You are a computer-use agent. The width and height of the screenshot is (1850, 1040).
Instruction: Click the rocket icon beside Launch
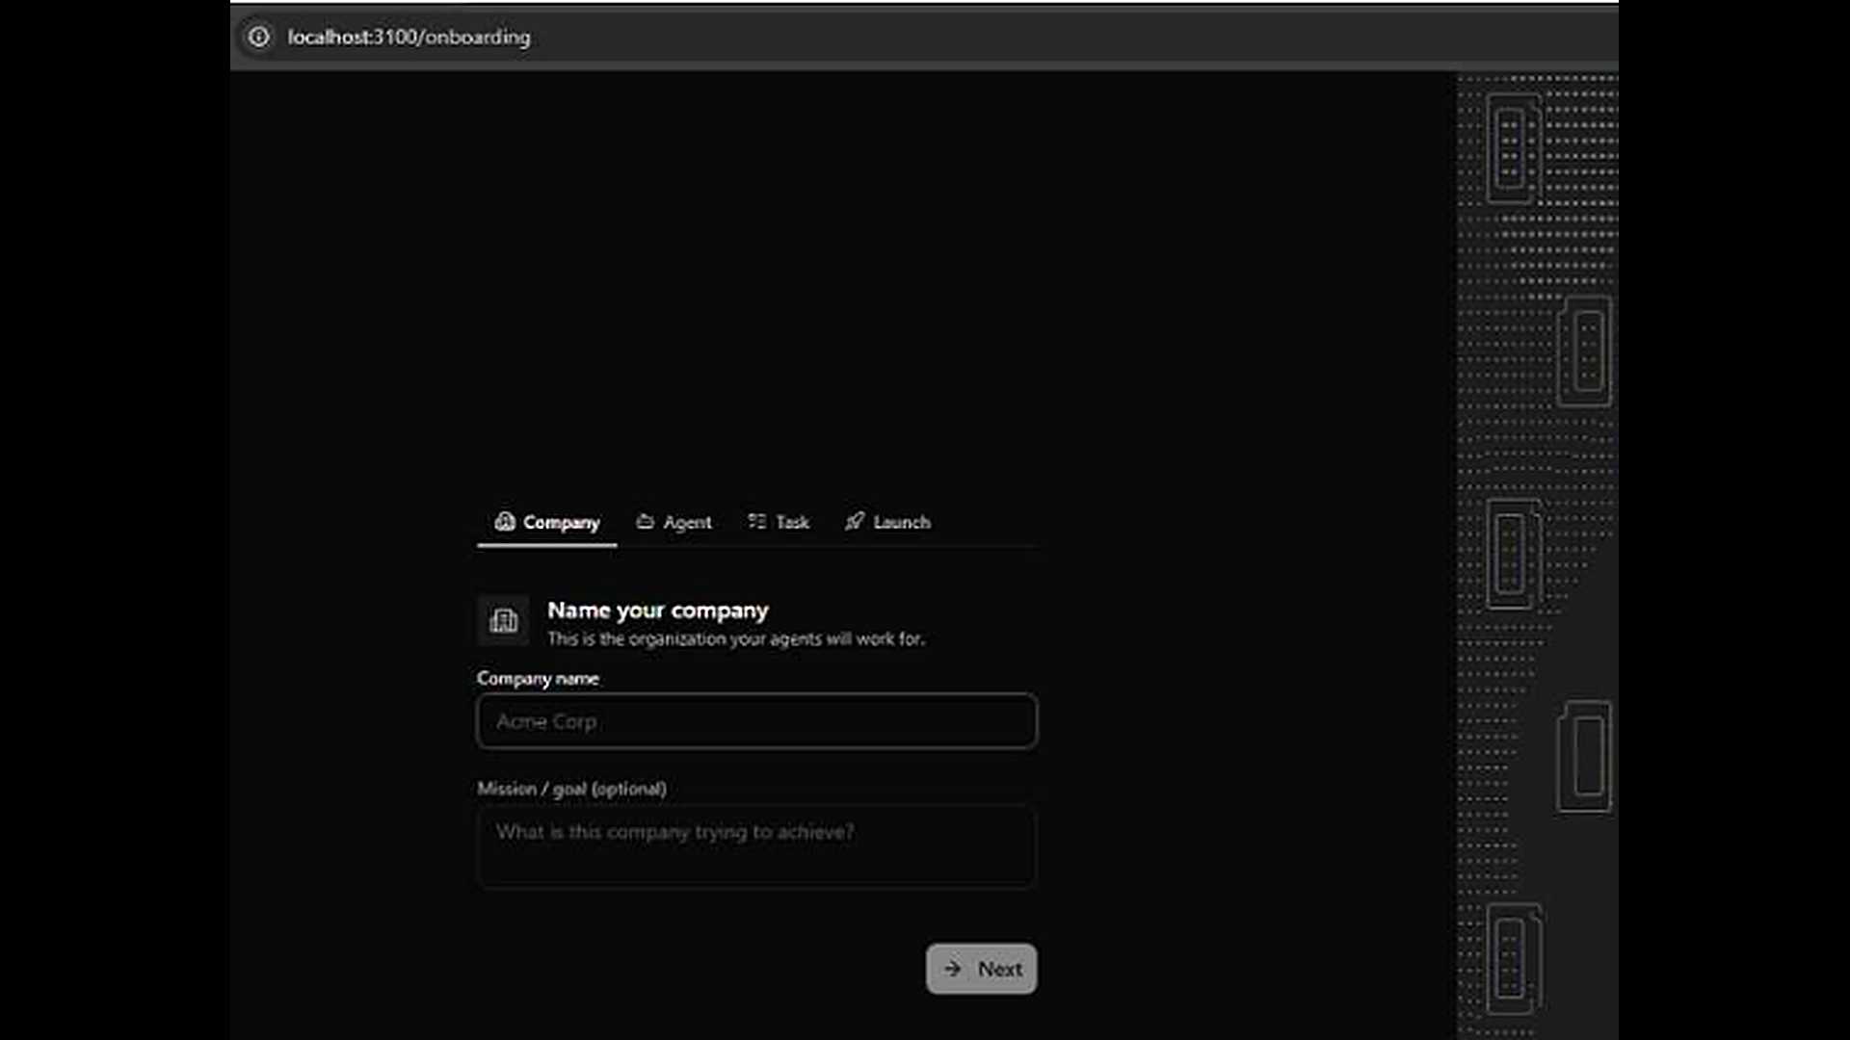coord(854,521)
